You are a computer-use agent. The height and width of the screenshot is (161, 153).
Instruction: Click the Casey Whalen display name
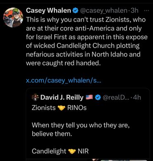point(48,10)
